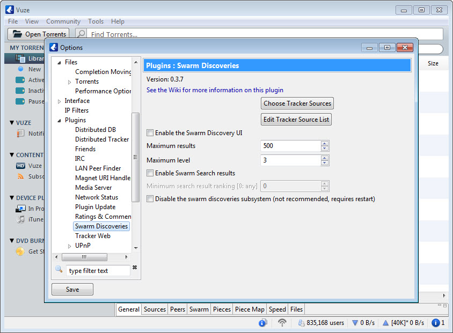Image resolution: width=453 pixels, height=333 pixels.
Task: Click the Inactive torrents sidebar icon
Action: click(x=20, y=91)
